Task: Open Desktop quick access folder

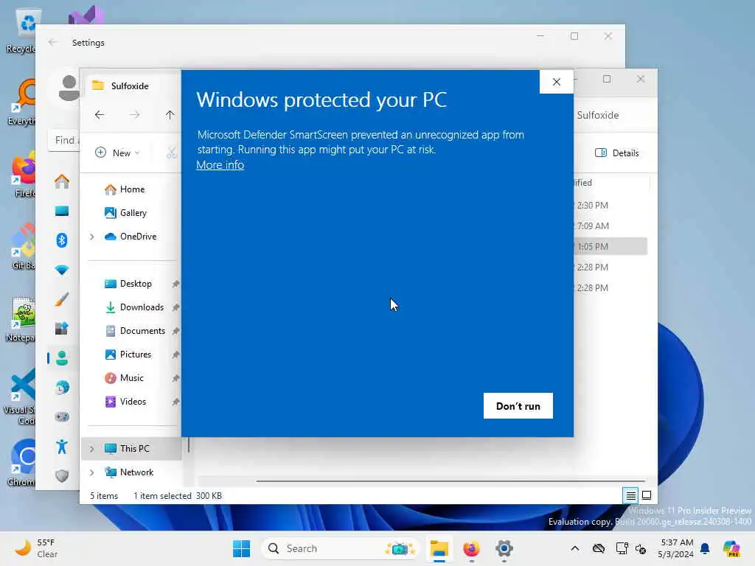Action: pos(136,284)
